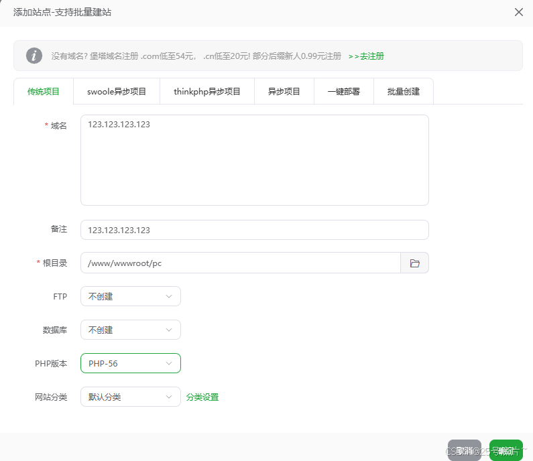The image size is (533, 461).
Task: Confirm with the green 确定 button
Action: pyautogui.click(x=506, y=450)
